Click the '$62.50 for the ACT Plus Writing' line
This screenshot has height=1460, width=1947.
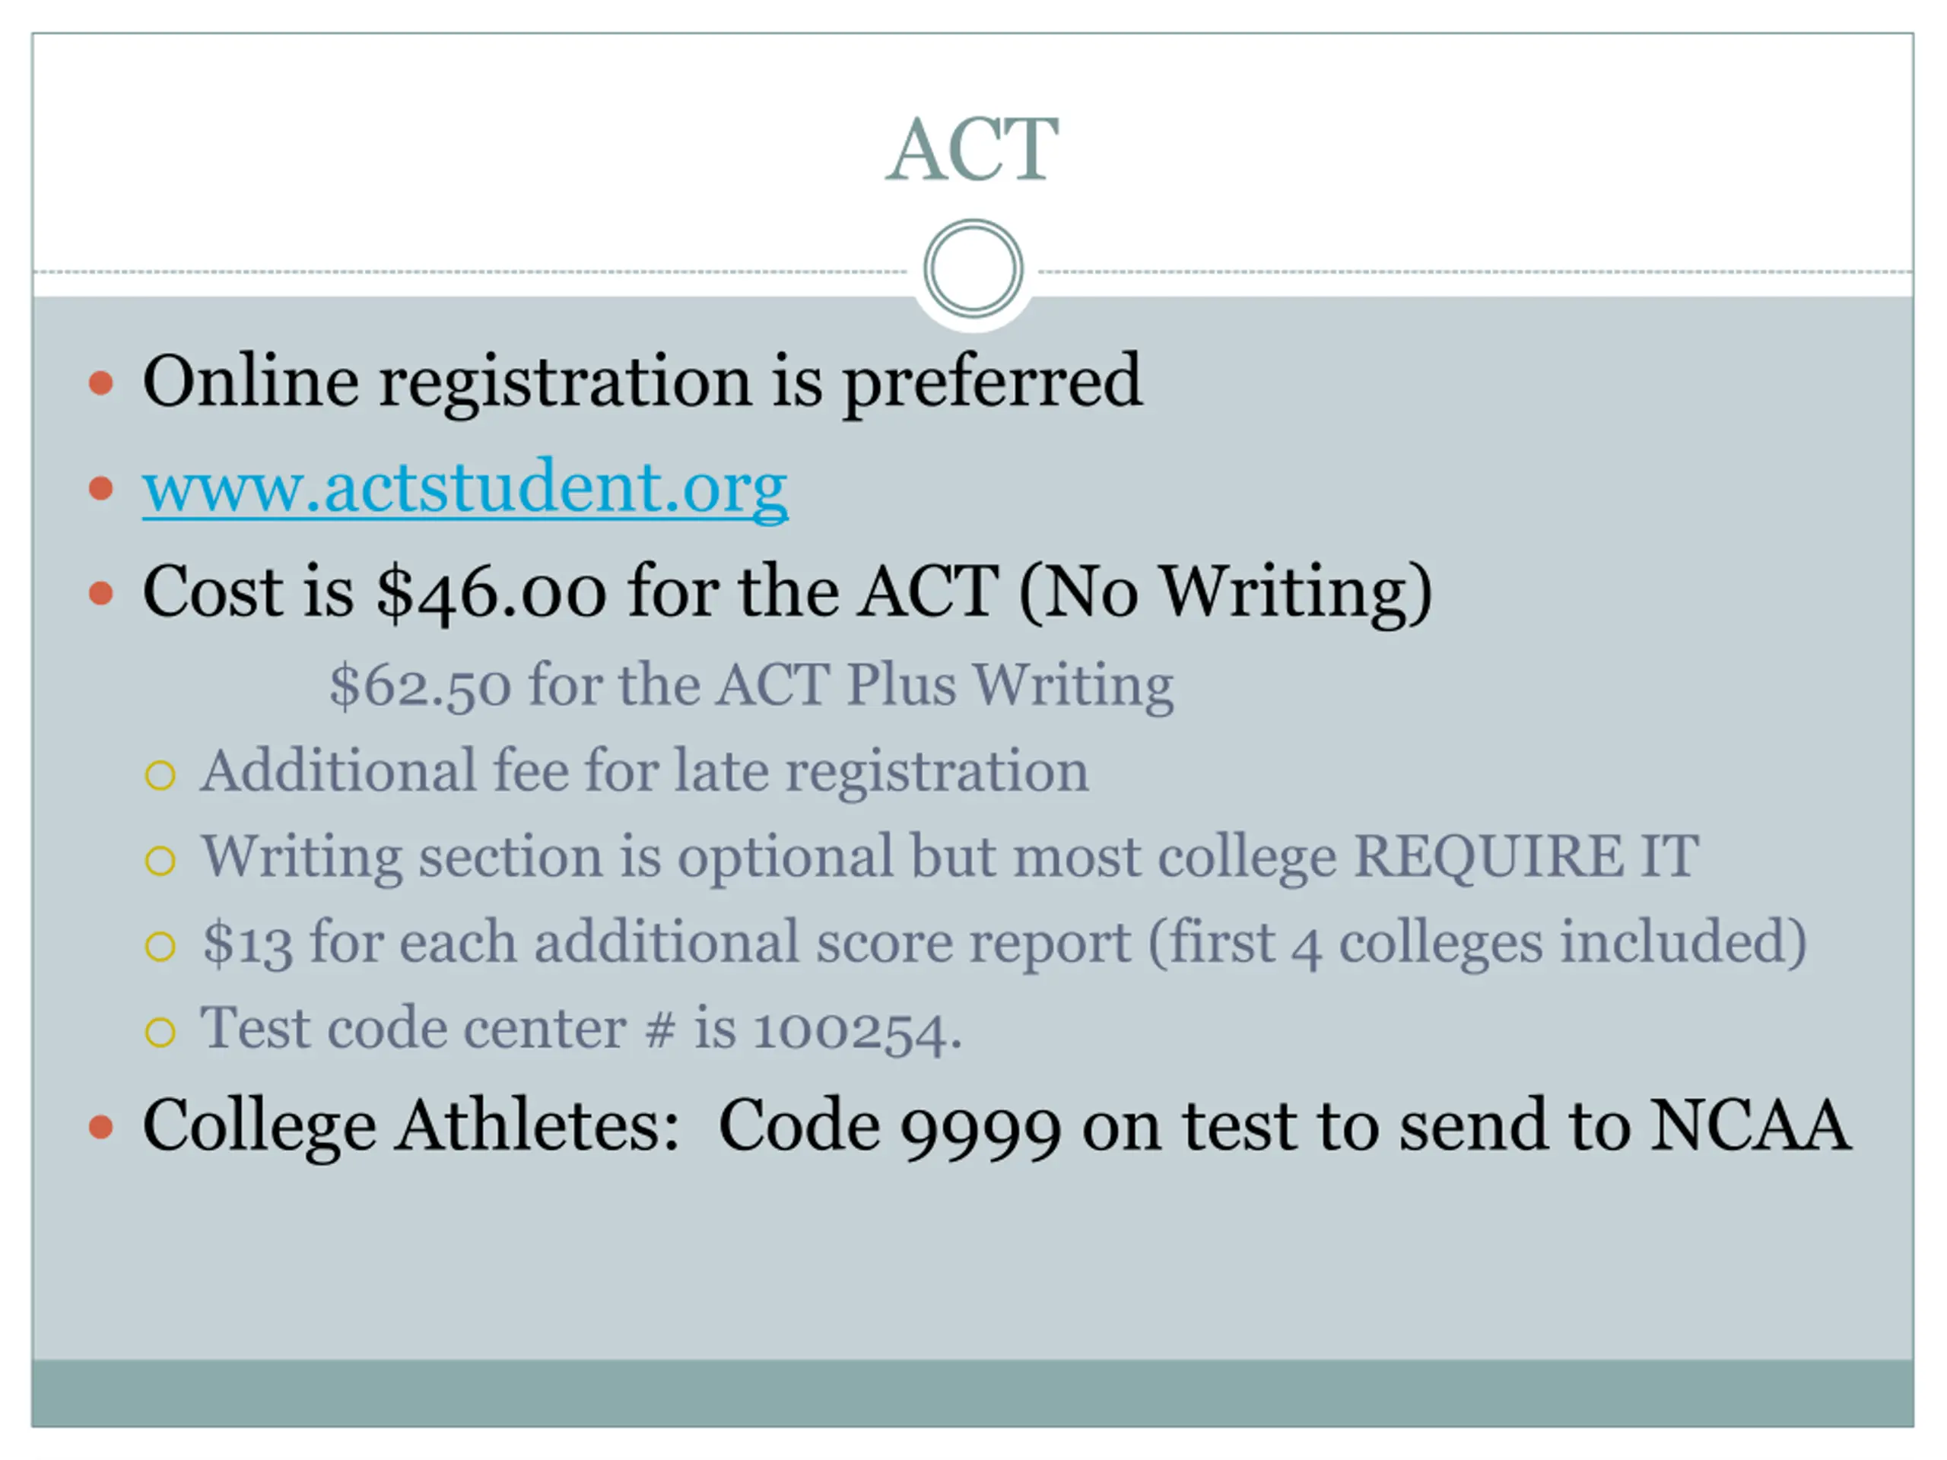coord(751,686)
